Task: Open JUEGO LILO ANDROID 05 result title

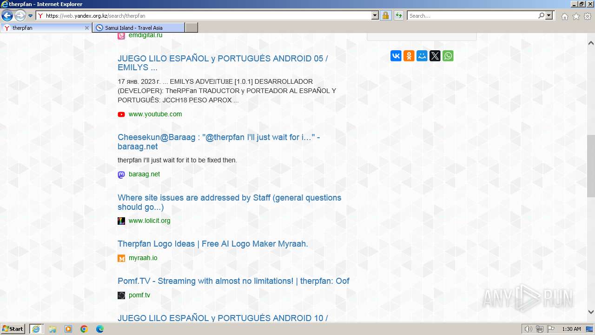Action: point(223,63)
